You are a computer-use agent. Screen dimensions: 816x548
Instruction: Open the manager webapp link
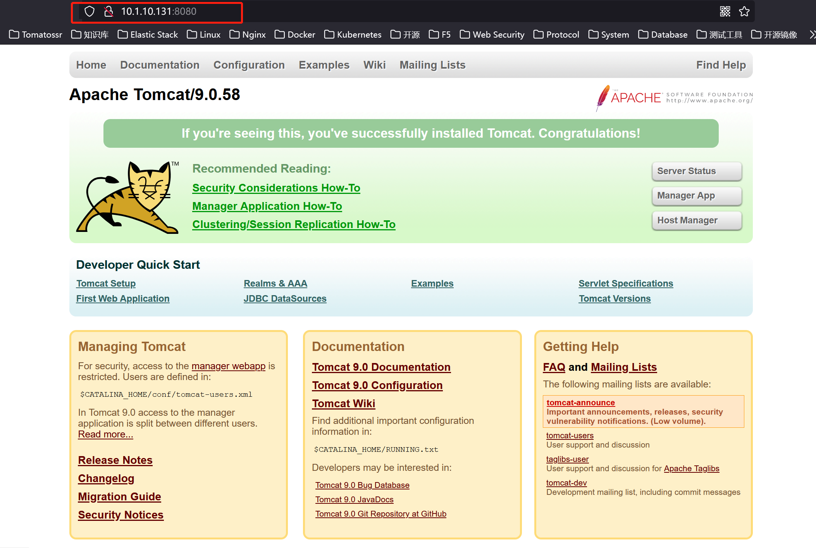point(228,366)
